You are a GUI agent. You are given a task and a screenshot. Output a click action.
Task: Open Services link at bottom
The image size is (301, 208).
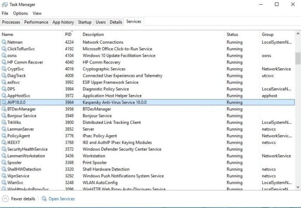tap(62, 199)
